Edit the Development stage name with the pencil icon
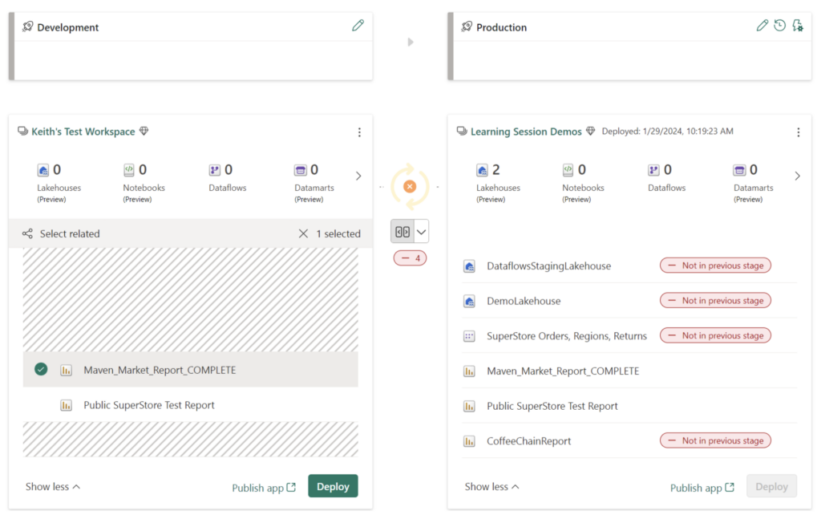The width and height of the screenshot is (821, 519). click(358, 25)
